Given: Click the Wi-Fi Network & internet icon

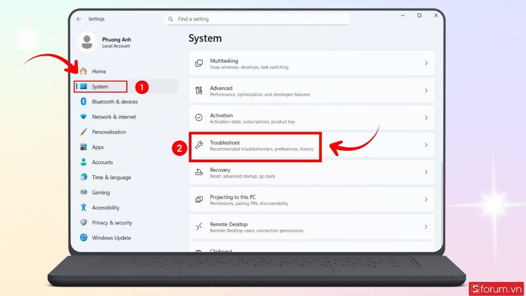Looking at the screenshot, I should [x=83, y=117].
